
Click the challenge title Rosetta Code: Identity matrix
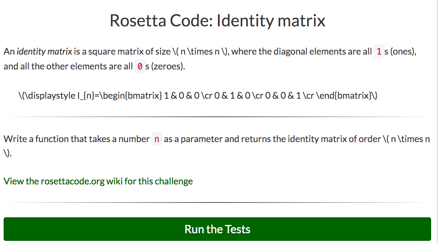tap(218, 21)
